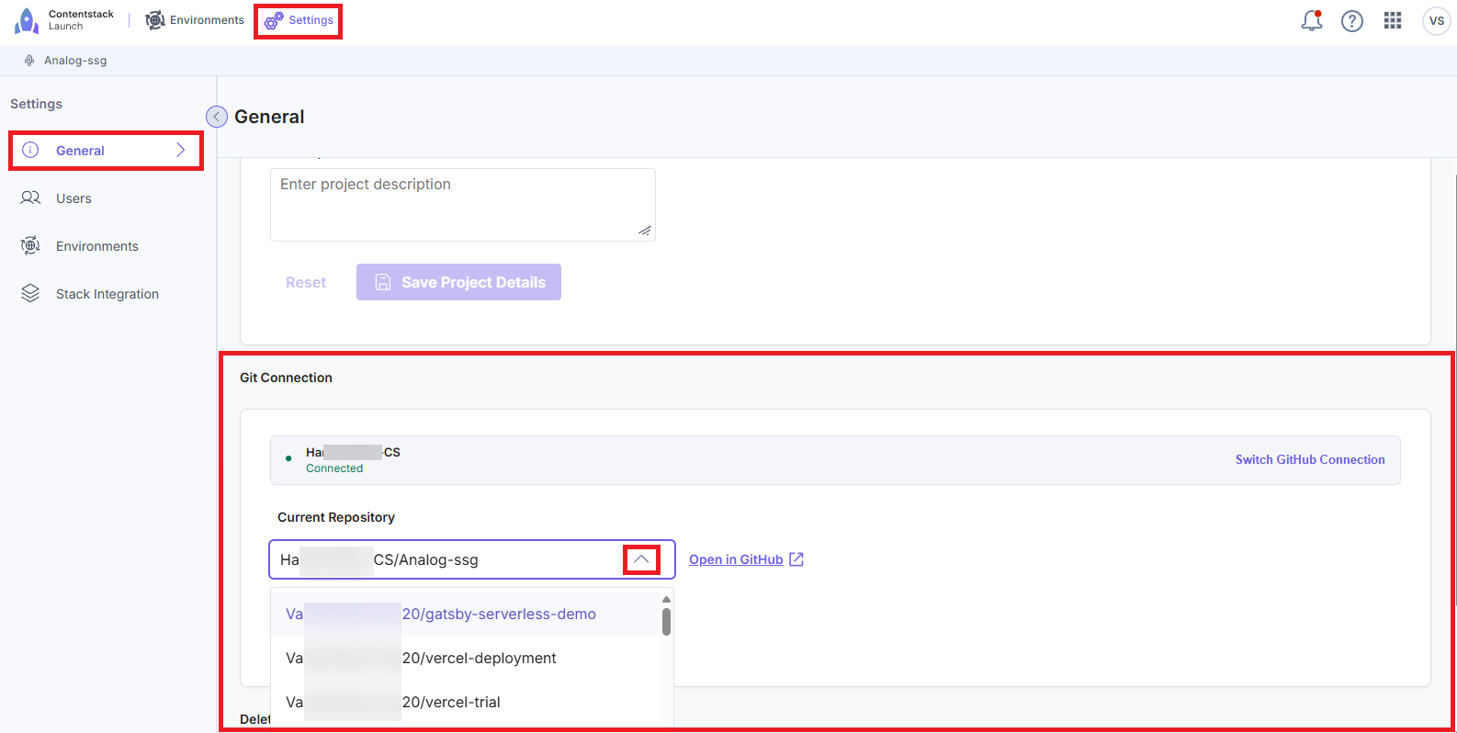The height and width of the screenshot is (733, 1457).
Task: Click the Contentstack Launch rocket logo
Action: point(27,20)
